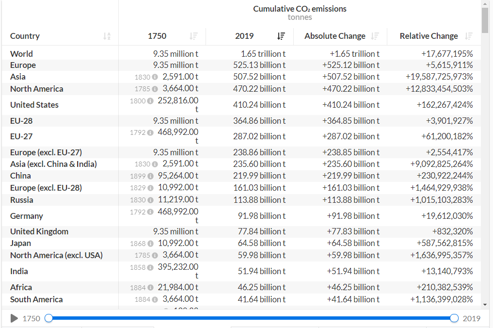This screenshot has width=493, height=328.
Task: Click the 51.94 billion t India value
Action: pos(262,271)
